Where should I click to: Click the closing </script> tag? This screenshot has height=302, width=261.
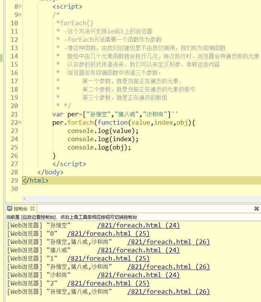69,164
